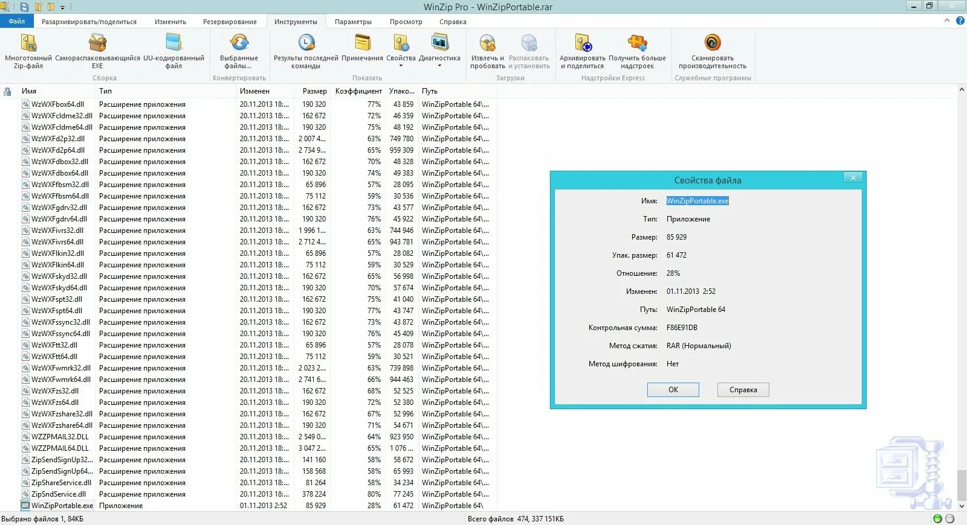Click Справка button in properties dialog
Image resolution: width=967 pixels, height=525 pixels.
(x=743, y=390)
